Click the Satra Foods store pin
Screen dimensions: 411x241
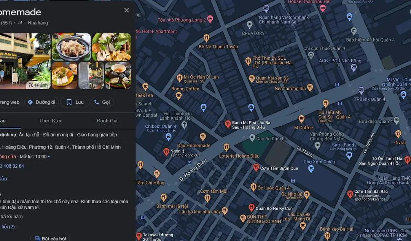point(349,155)
